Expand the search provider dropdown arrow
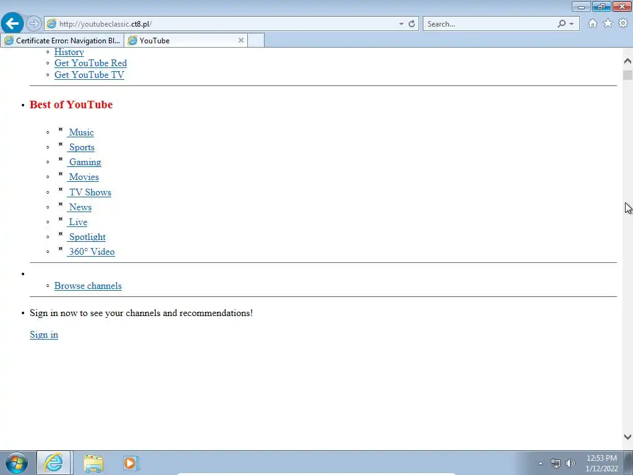The image size is (633, 475). (x=571, y=24)
